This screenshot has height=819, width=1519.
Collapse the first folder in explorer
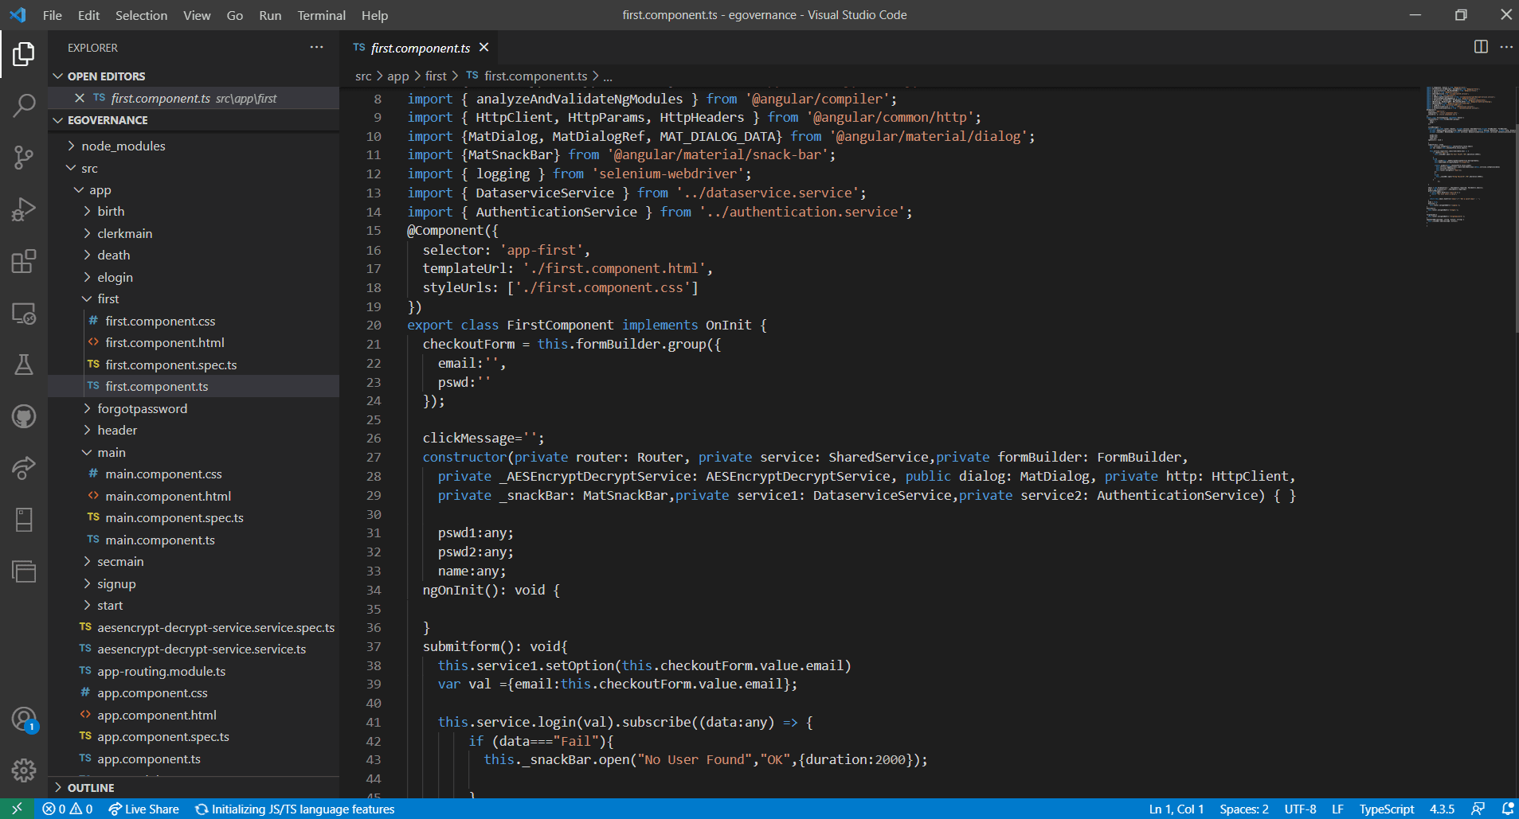[108, 298]
